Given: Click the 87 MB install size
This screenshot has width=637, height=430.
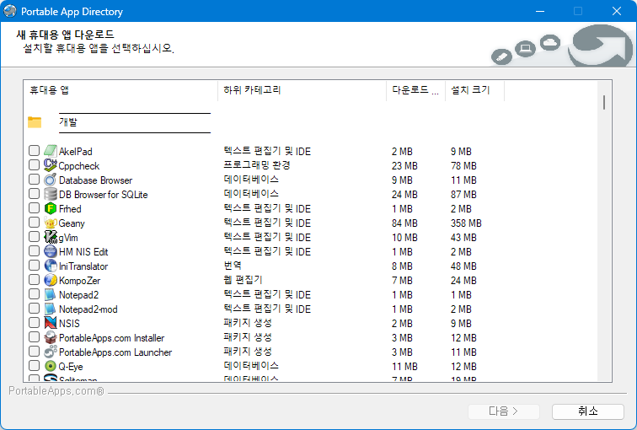Looking at the screenshot, I should point(463,195).
